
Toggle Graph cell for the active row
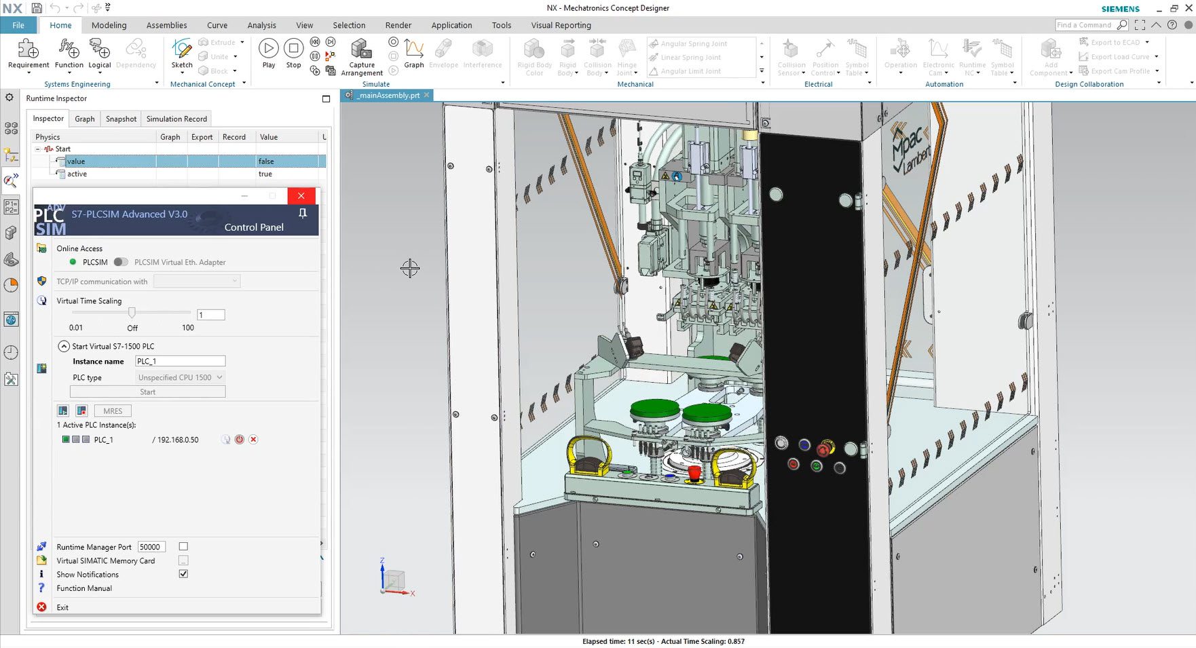(x=172, y=174)
